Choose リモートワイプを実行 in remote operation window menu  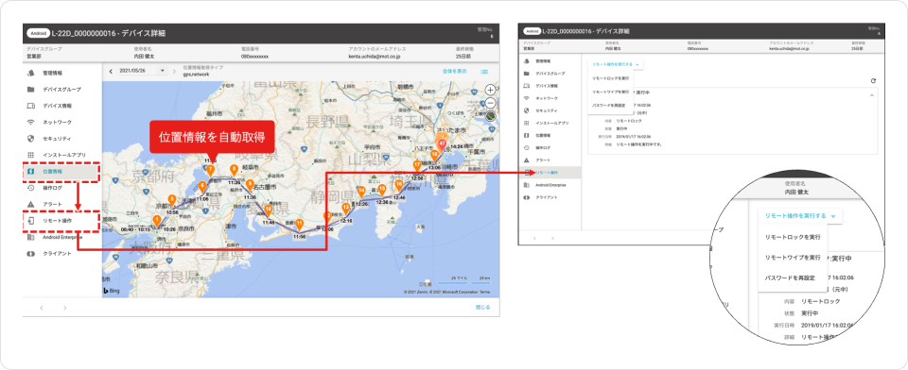coord(610,92)
